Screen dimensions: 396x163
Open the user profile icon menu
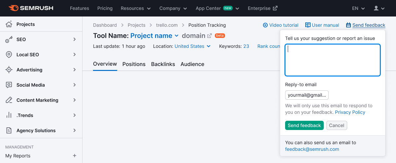click(x=379, y=8)
